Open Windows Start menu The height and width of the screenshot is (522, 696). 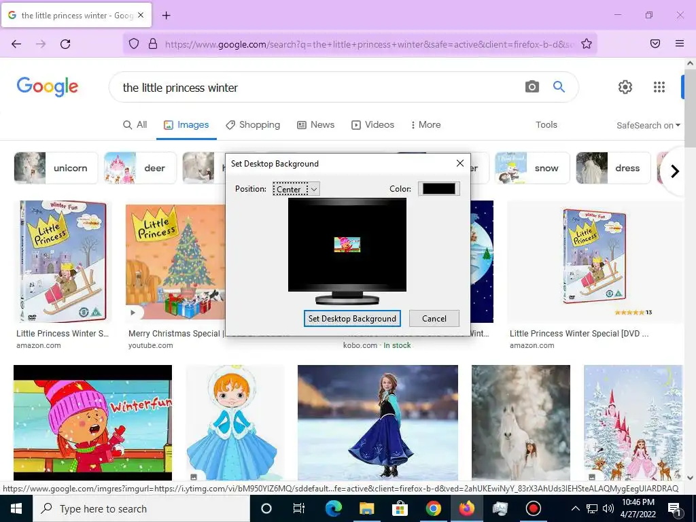coord(16,508)
